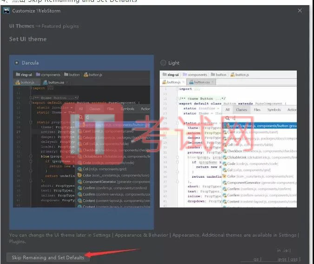Click the Featured plugins breadcrumb step

(60, 26)
